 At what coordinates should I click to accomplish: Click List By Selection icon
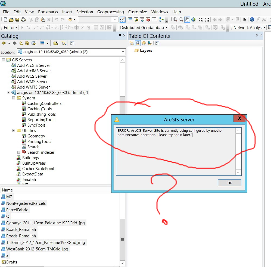point(150,43)
